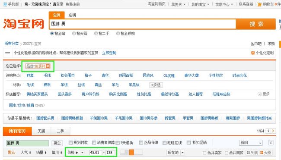Image resolution: width=281 pixels, height=160 pixels.
Task: Open the 求购 link
Action: pos(271,44)
